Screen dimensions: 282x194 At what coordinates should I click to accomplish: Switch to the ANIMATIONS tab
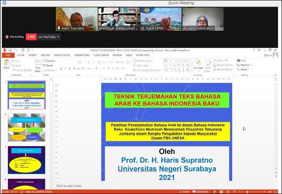tap(82, 55)
